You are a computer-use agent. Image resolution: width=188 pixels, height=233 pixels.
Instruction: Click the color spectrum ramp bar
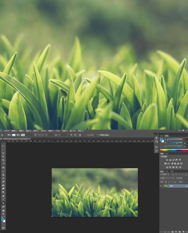click(x=174, y=150)
